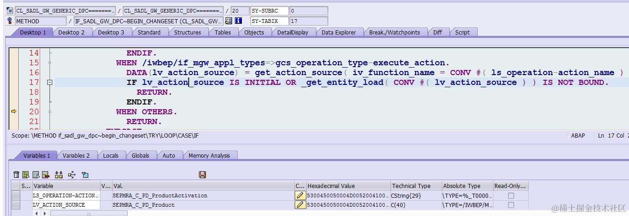Open the Structures tab
The height and width of the screenshot is (216, 629).
click(188, 32)
